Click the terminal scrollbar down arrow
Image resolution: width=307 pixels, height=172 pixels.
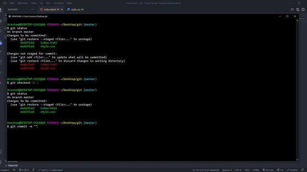pos(297,160)
